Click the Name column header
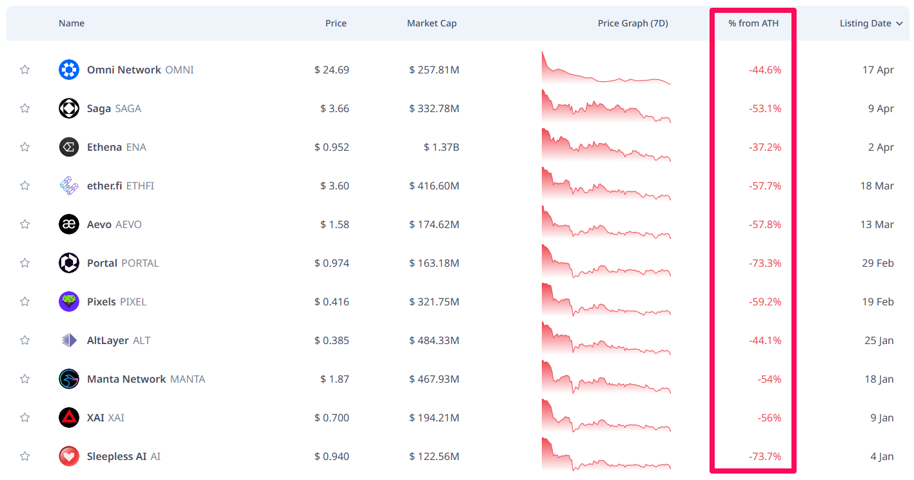This screenshot has width=914, height=480. (72, 24)
